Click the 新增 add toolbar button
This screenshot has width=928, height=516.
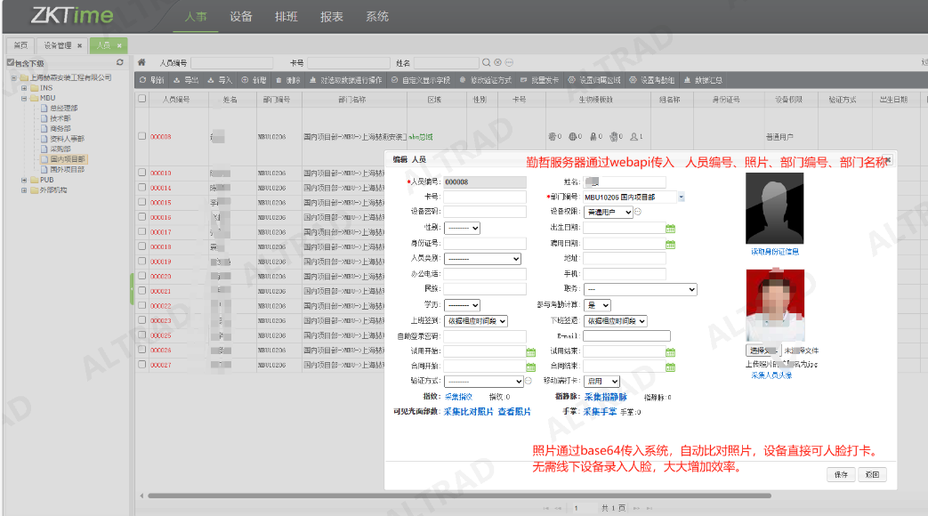[x=254, y=80]
